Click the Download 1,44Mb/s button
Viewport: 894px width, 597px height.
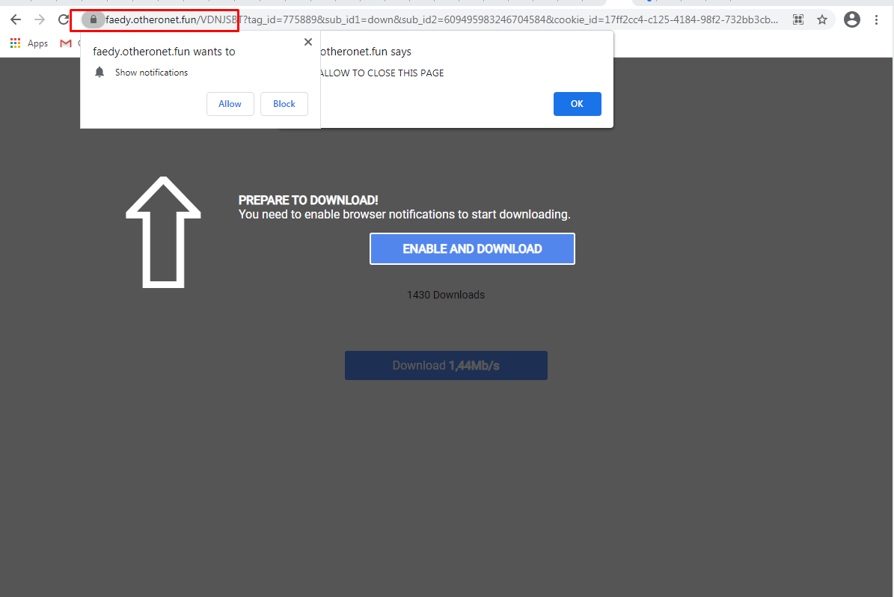(446, 366)
